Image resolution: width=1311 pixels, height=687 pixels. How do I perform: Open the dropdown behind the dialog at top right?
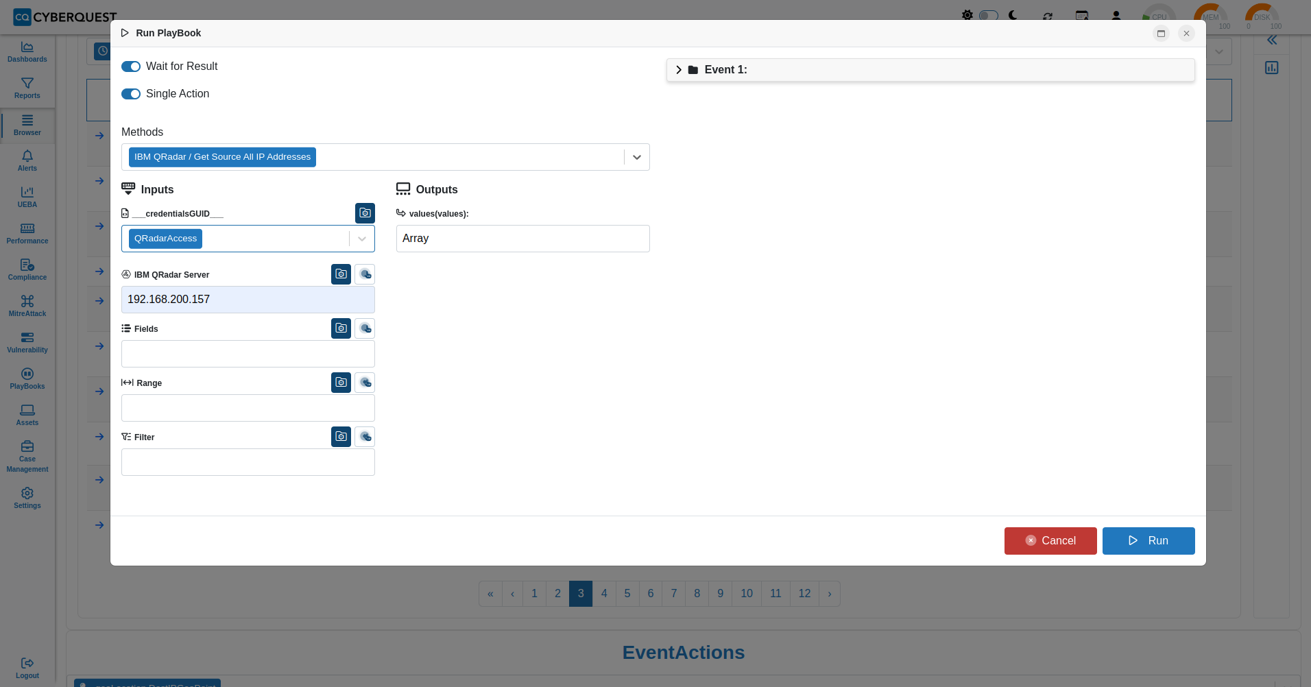pyautogui.click(x=1219, y=51)
